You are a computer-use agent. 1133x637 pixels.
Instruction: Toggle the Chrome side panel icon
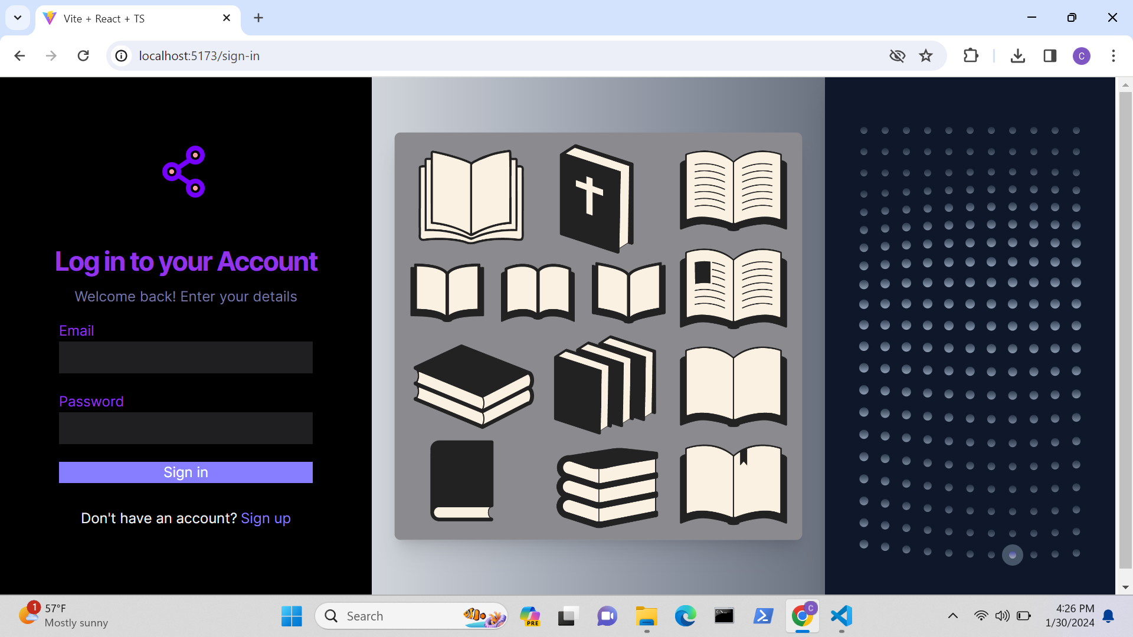pos(1050,56)
